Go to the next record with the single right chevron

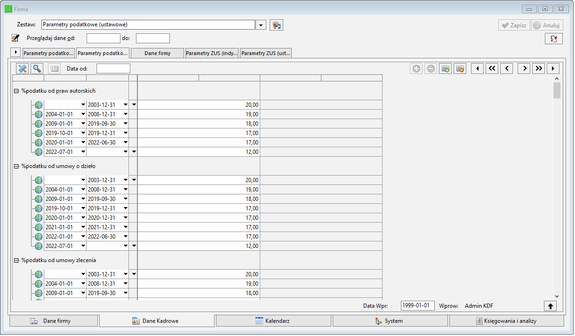coord(524,69)
